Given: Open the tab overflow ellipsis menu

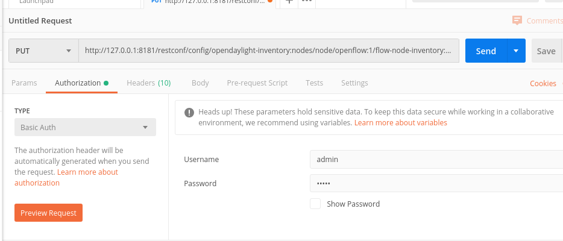Looking at the screenshot, I should coord(306,2).
